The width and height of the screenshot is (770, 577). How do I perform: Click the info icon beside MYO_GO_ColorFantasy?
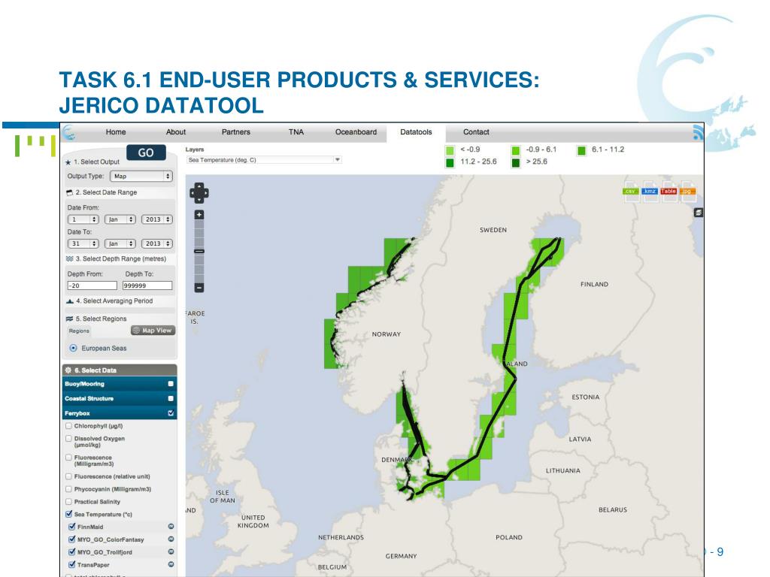(171, 539)
